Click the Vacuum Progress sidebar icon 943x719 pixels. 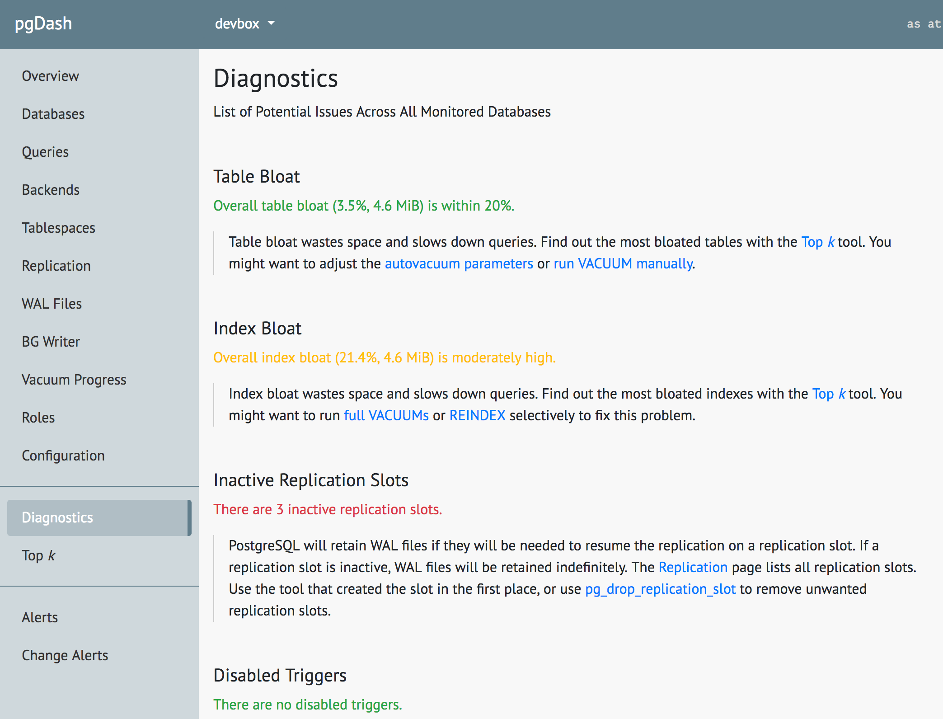coord(75,379)
